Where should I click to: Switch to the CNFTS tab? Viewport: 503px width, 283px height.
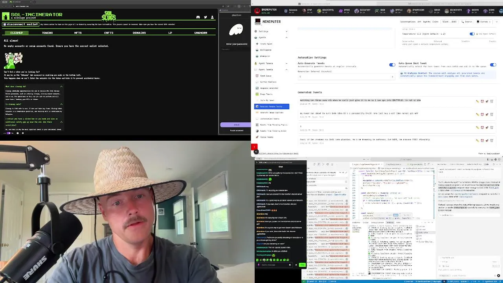(108, 33)
